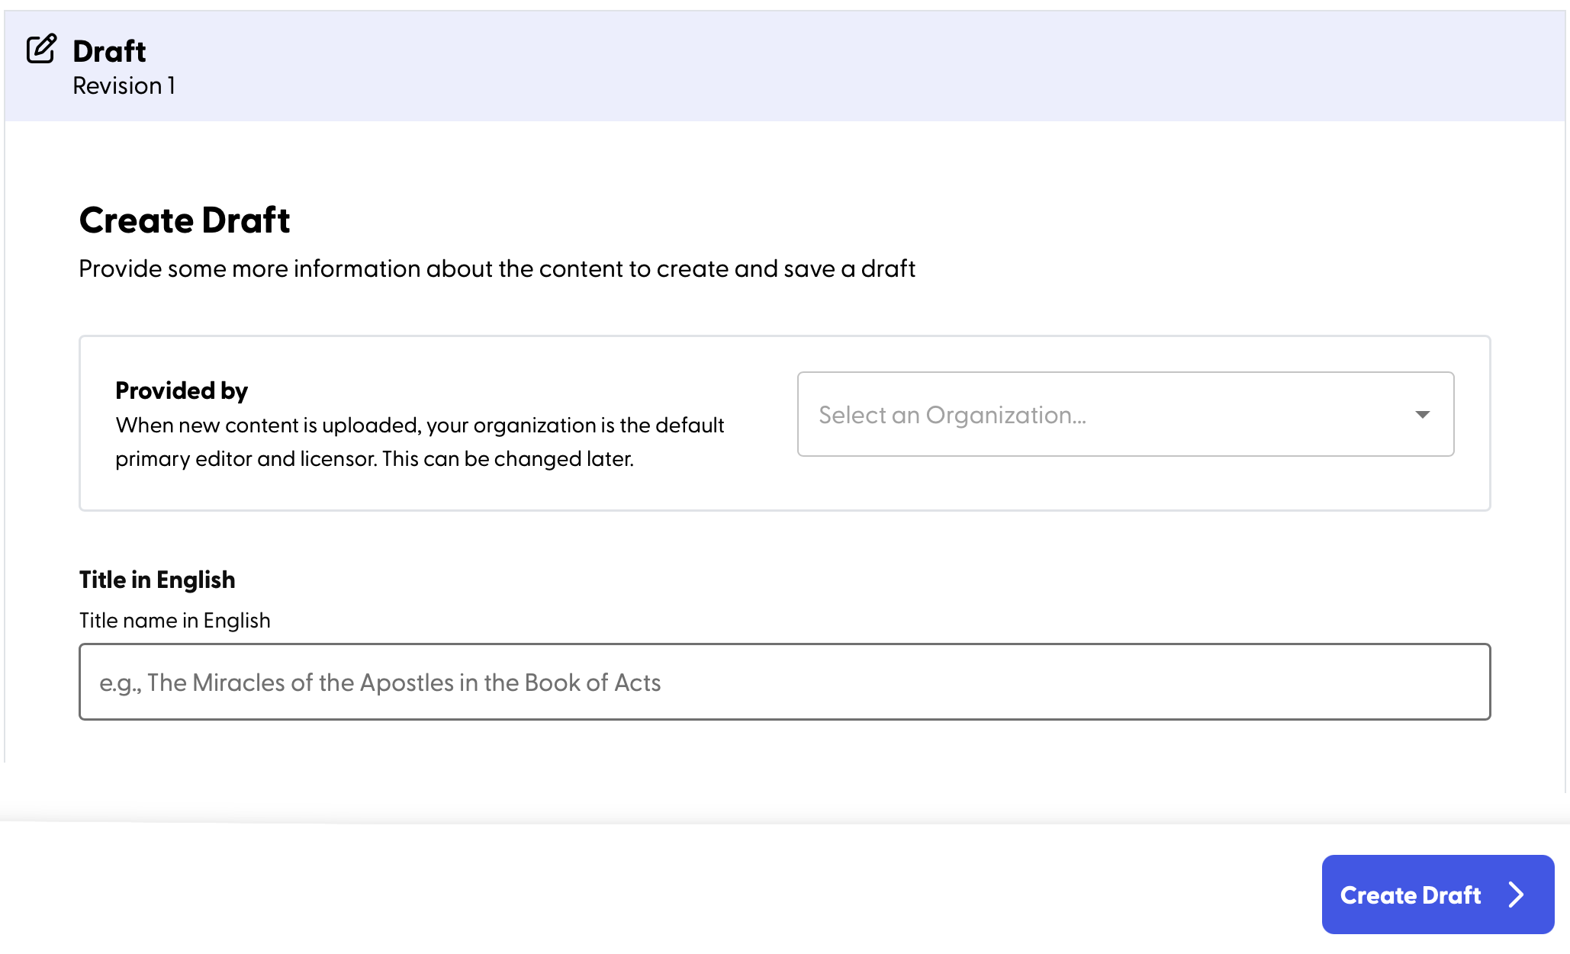The height and width of the screenshot is (954, 1570).
Task: Click the Draft pencil-edit icon
Action: click(41, 49)
